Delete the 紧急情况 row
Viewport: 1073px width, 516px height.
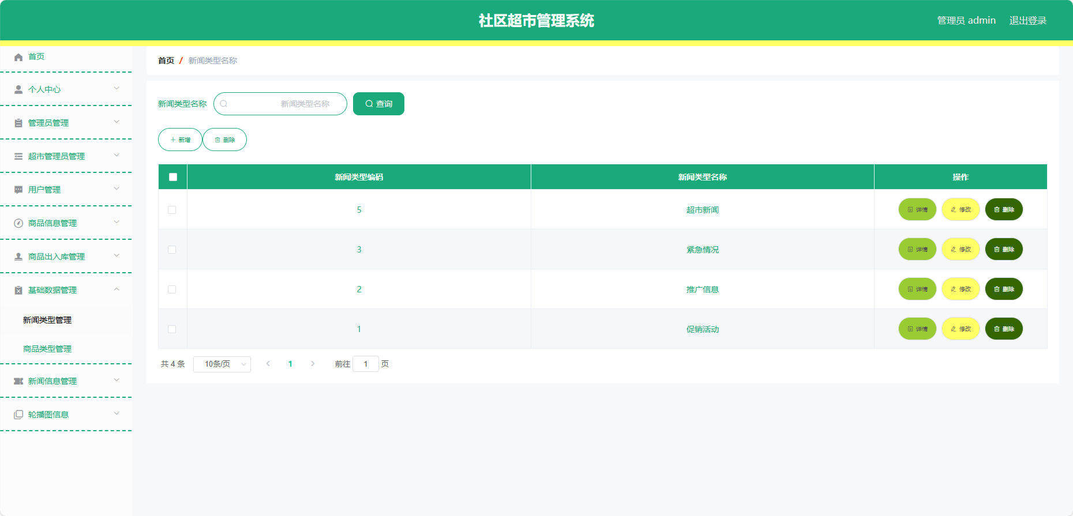1004,249
